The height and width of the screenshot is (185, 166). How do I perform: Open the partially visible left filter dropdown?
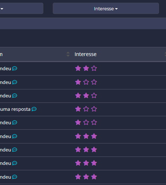[22, 9]
